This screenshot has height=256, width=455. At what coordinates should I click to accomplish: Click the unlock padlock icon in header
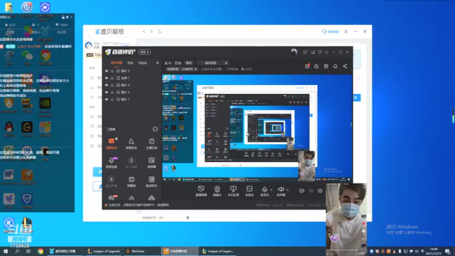[x=316, y=66]
